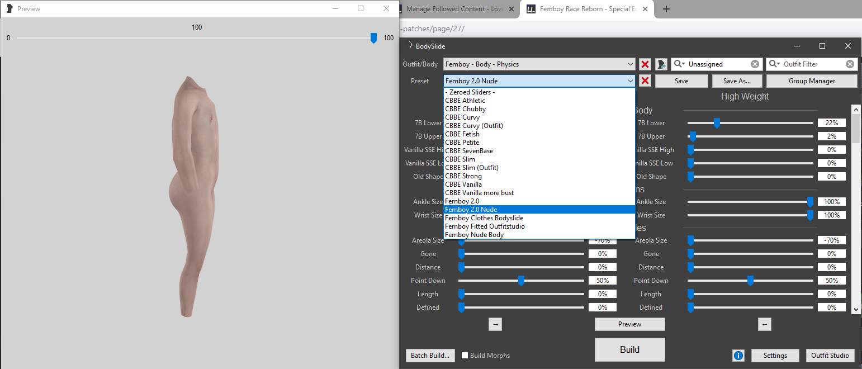
Task: Click the BodySlide title bar icon
Action: [x=410, y=46]
